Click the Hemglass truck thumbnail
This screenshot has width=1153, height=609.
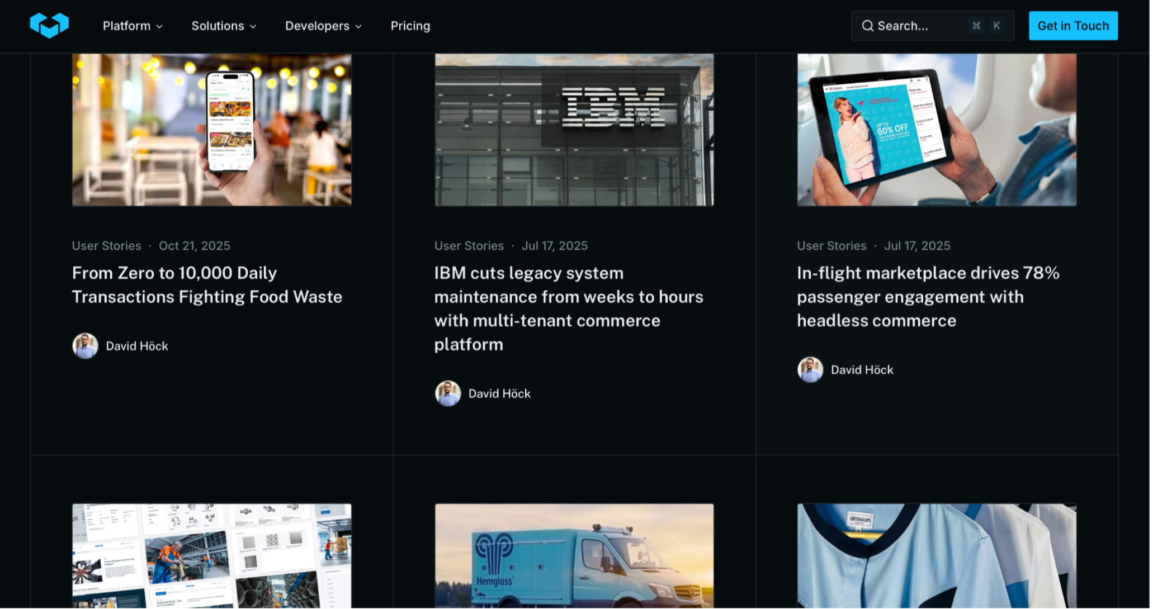(575, 556)
